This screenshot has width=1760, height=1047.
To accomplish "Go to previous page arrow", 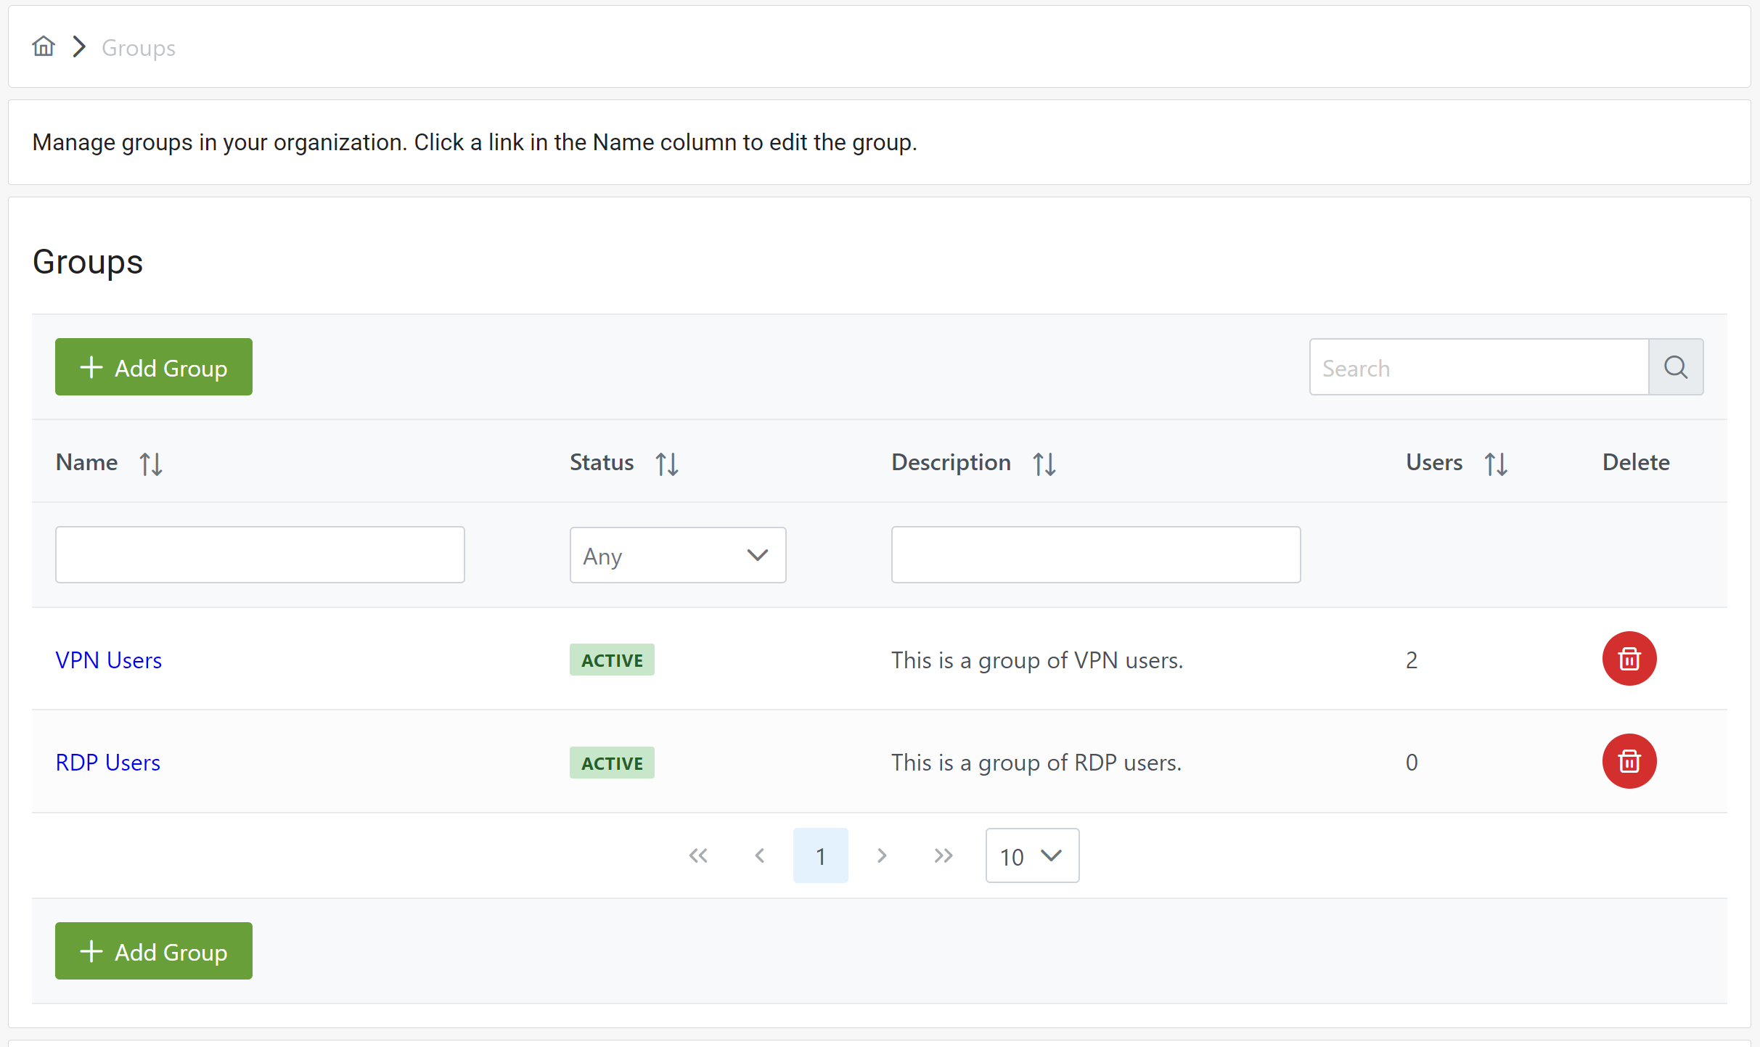I will point(759,856).
